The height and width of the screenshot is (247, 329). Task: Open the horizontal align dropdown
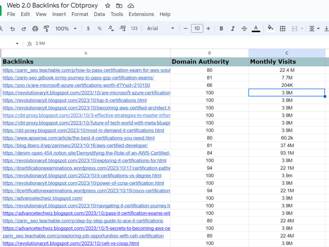(314, 29)
